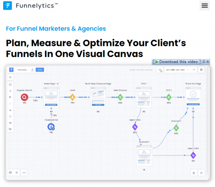
Task: Select the Multi-Step Checkout Page thumbnail
Action: point(98,97)
